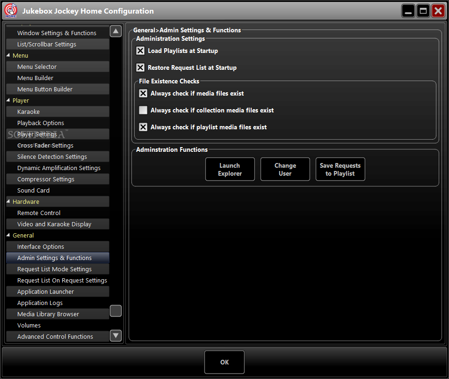The height and width of the screenshot is (379, 449).
Task: Open Compressor Settings
Action: tap(58, 179)
